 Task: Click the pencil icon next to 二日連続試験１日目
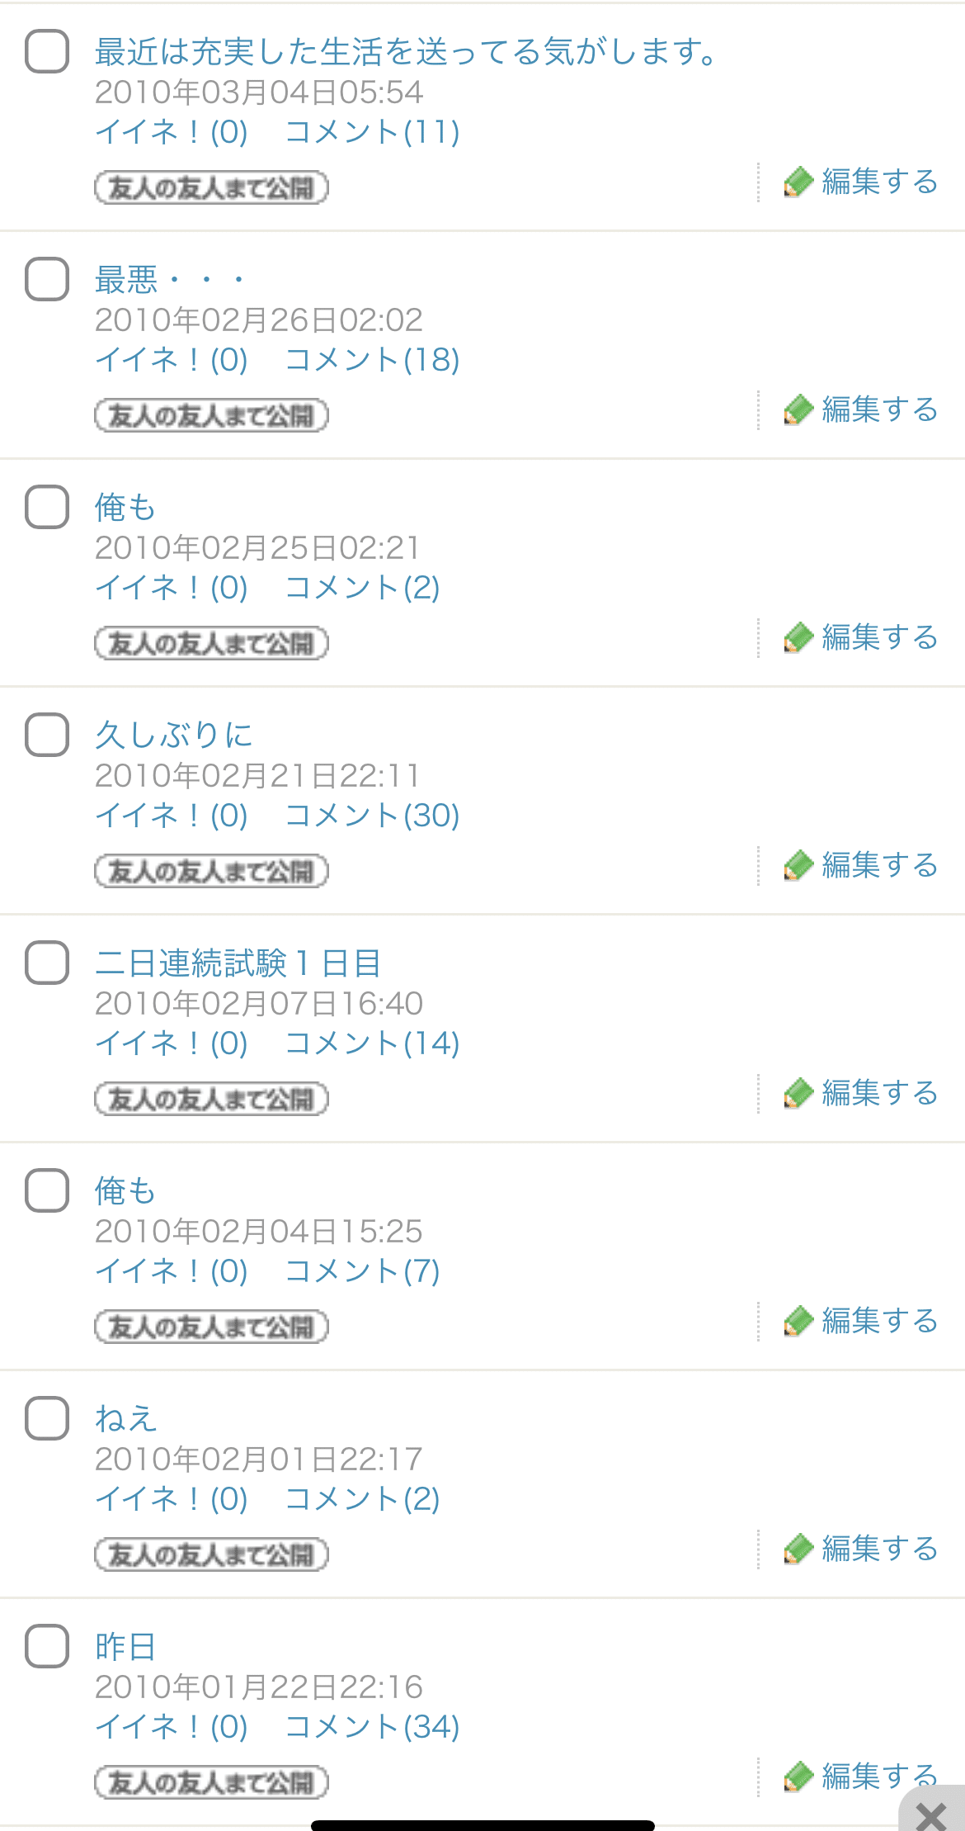tap(797, 1093)
